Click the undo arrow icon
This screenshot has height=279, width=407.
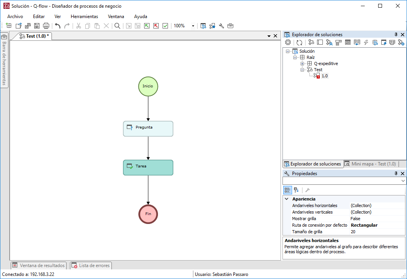[x=58, y=26]
